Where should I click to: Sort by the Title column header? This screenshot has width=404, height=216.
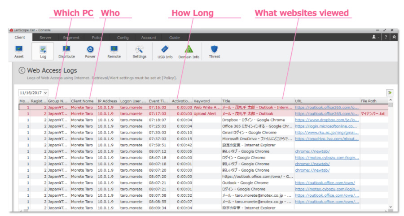coord(258,101)
